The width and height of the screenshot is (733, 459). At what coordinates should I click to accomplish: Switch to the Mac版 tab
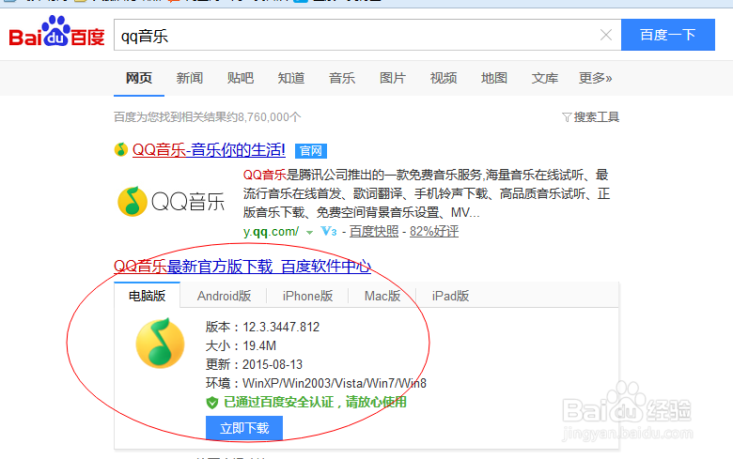pos(382,296)
